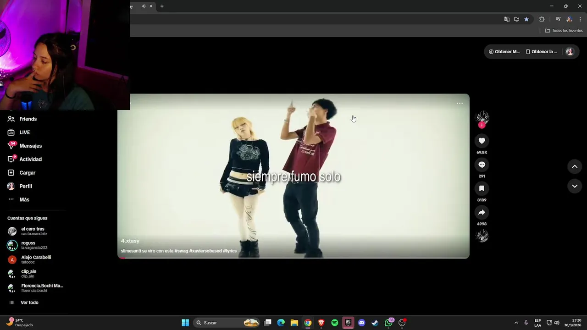Click the Obtener la ... app button
This screenshot has height=330, width=587.
coord(542,52)
